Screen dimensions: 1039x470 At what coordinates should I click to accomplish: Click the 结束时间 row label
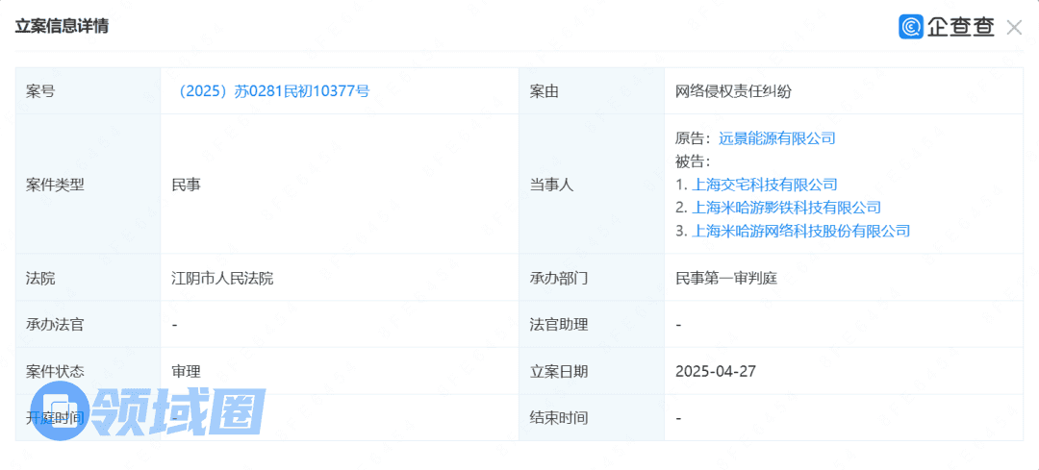pyautogui.click(x=558, y=418)
